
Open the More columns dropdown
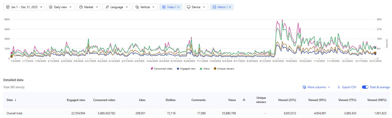pos(316,87)
